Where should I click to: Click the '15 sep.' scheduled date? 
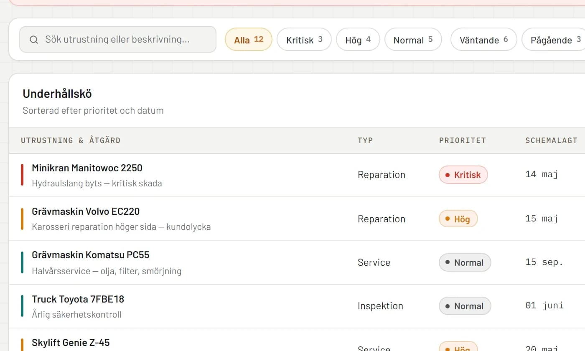(544, 262)
